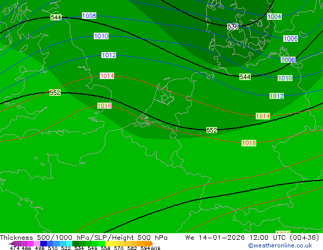The width and height of the screenshot is (323, 250).
Task: Click the white-background 1012 isobar label
Action: tap(109, 55)
